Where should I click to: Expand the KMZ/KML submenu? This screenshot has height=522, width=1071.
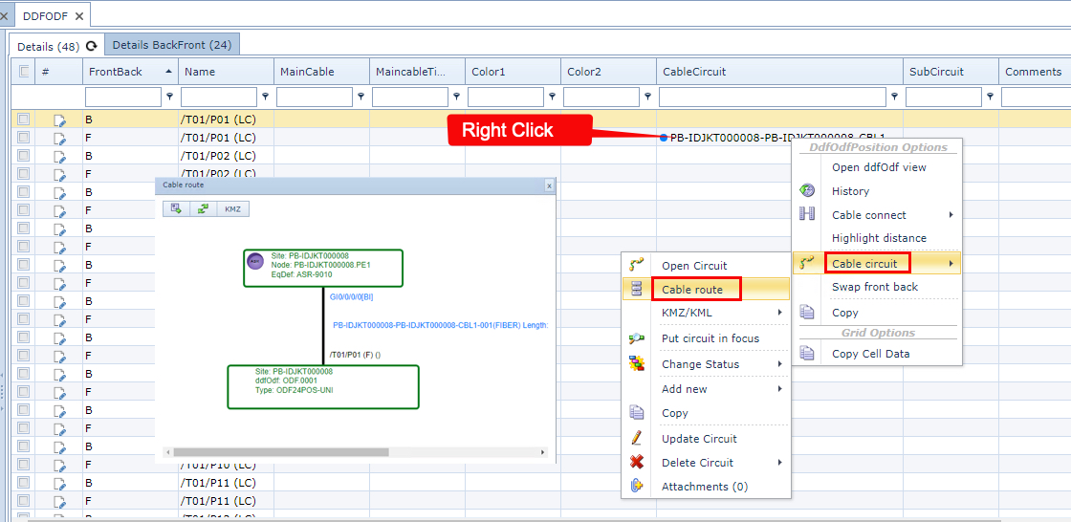point(708,313)
